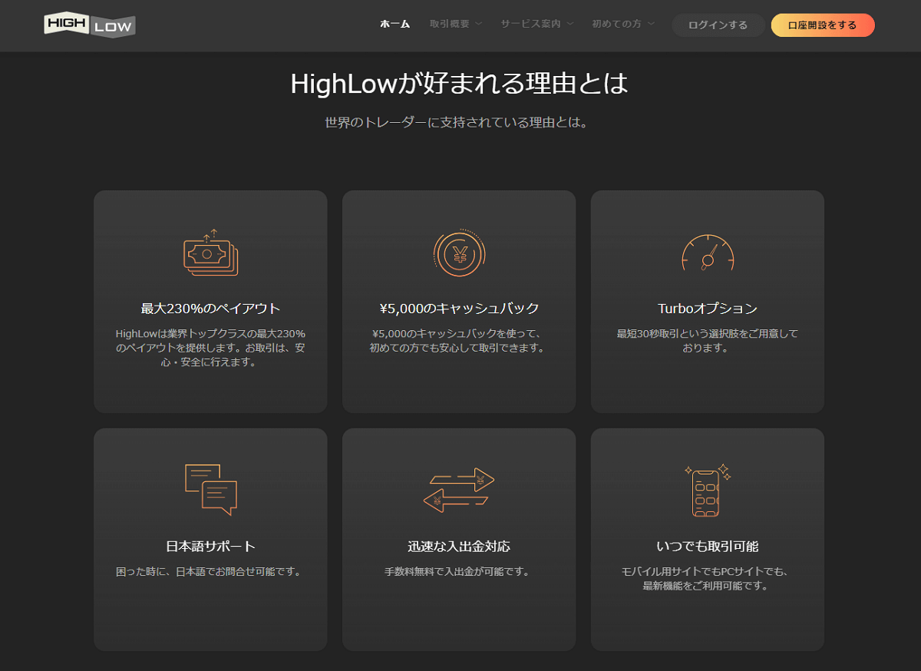Click description 手数料無料で入出金が可能です
The width and height of the screenshot is (921, 671).
459,572
